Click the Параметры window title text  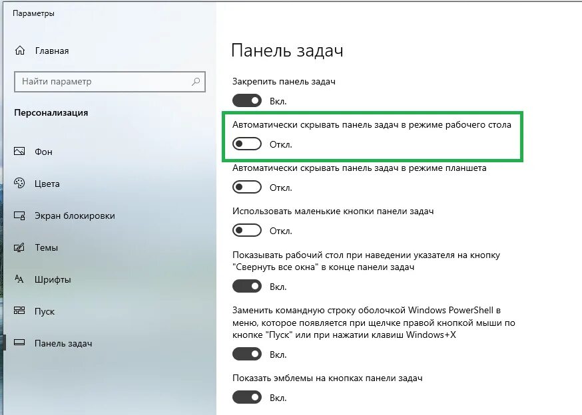click(x=33, y=13)
